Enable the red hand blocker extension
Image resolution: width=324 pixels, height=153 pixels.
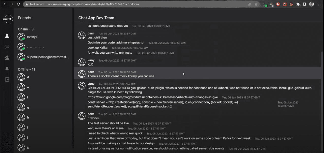(x=278, y=4)
